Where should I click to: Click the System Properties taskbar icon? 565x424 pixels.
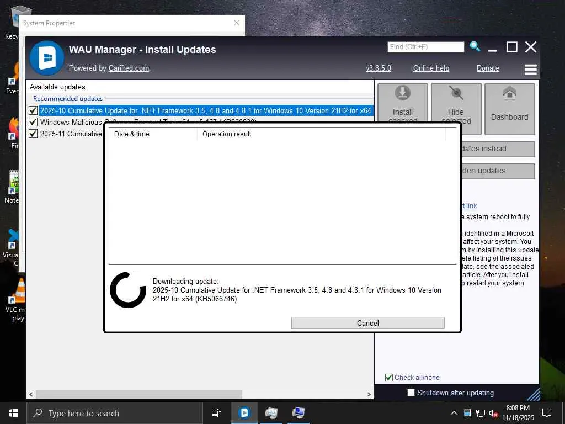(299, 413)
